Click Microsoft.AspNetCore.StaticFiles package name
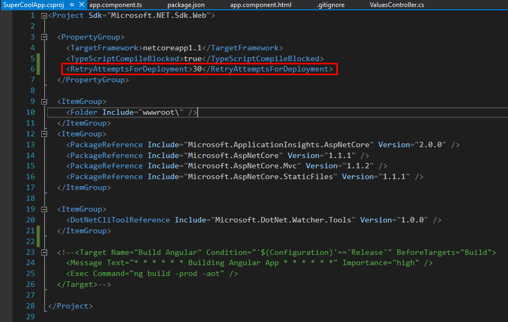Image resolution: width=508 pixels, height=322 pixels. point(260,177)
